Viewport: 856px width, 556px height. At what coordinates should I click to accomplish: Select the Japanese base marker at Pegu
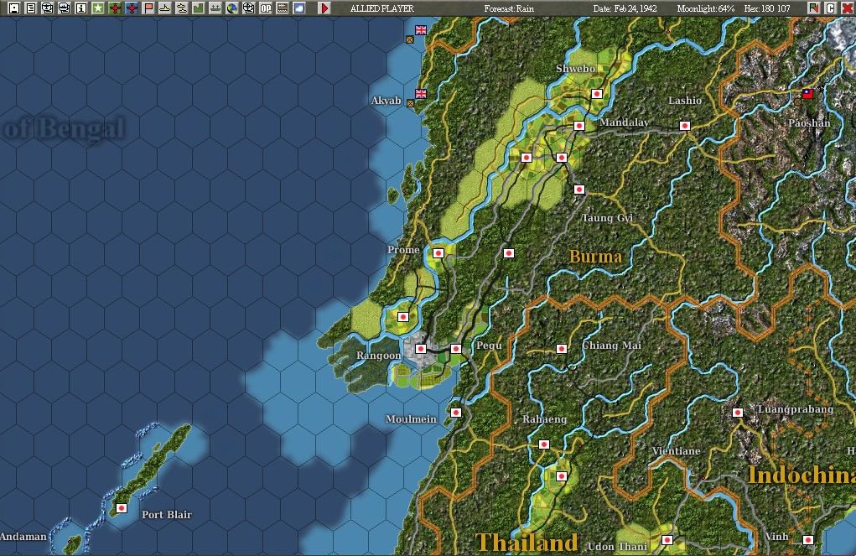tap(456, 349)
